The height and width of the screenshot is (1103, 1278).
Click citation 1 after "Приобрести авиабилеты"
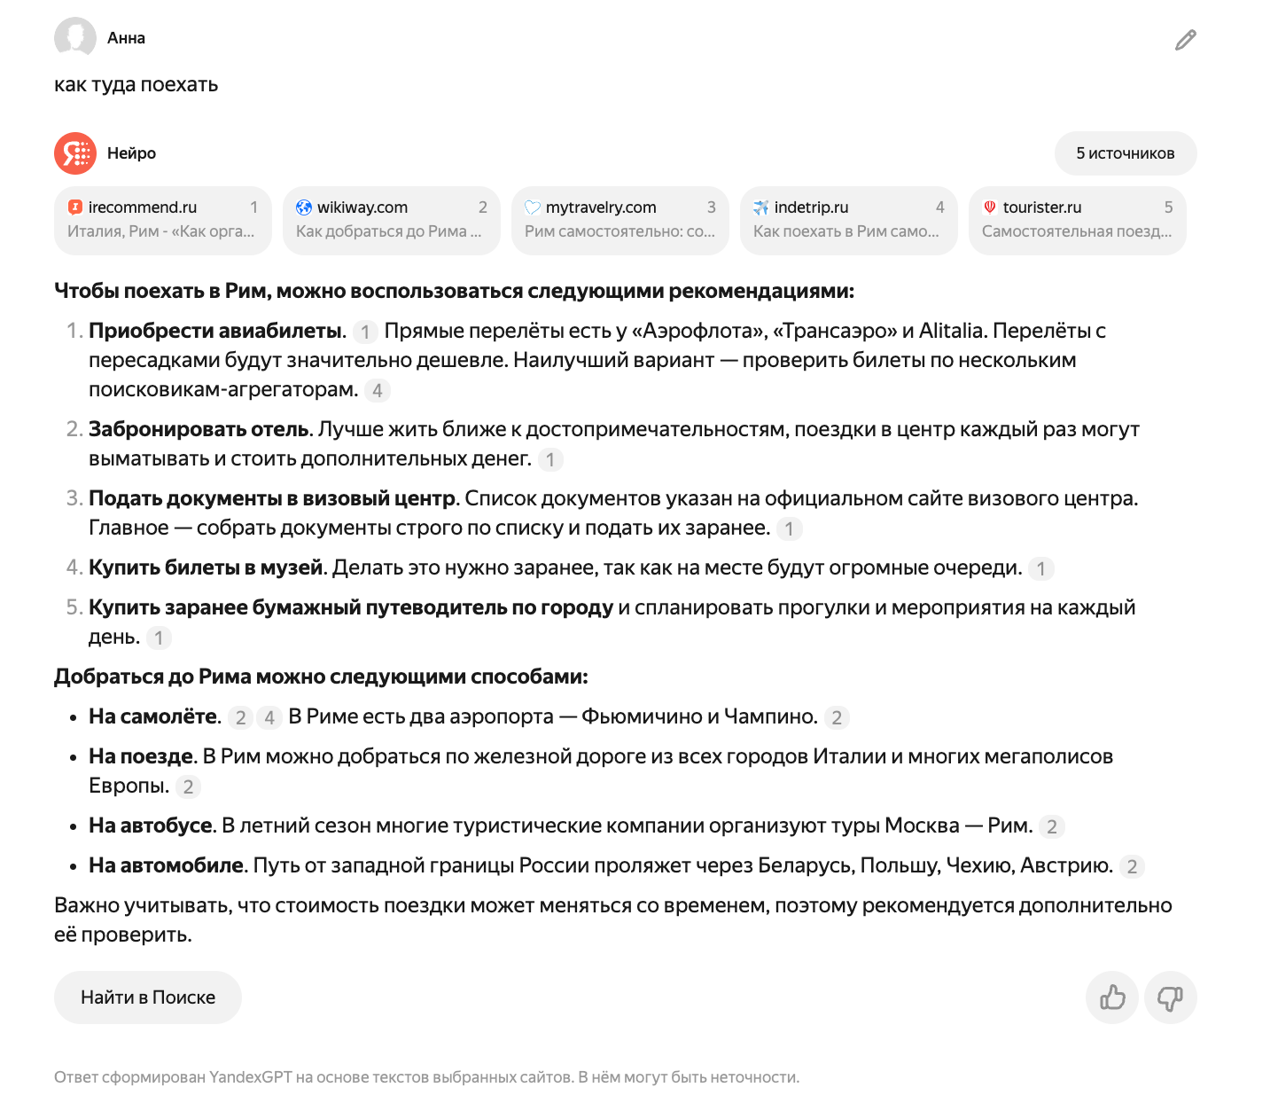[x=365, y=332]
